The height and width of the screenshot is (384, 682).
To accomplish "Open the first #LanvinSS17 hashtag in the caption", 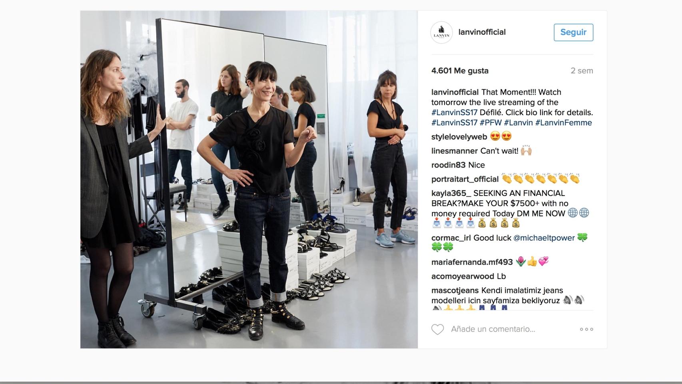I will tap(455, 112).
